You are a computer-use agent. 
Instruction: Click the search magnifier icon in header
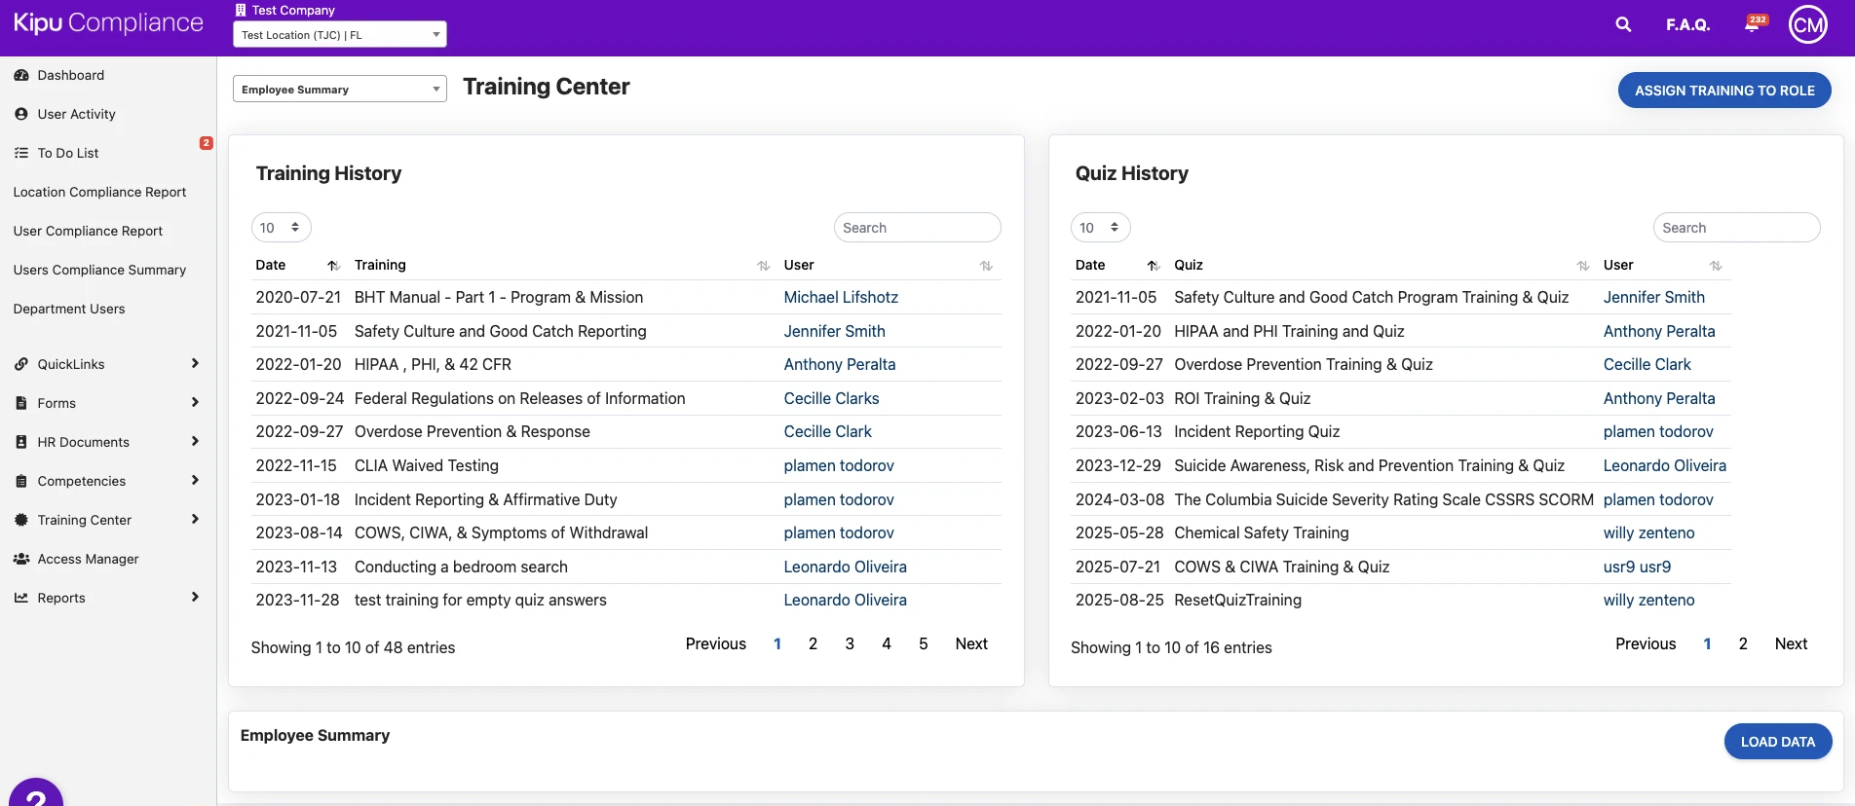pyautogui.click(x=1623, y=24)
